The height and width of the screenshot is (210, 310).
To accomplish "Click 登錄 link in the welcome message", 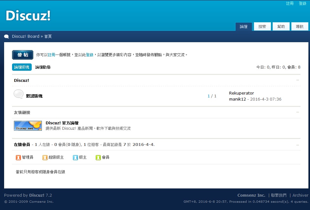I will click(90, 55).
